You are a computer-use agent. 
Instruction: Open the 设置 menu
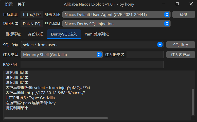pos(9,4)
